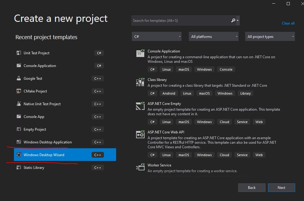Select Windows Desktop Wizard template
The image size is (304, 201).
point(65,155)
